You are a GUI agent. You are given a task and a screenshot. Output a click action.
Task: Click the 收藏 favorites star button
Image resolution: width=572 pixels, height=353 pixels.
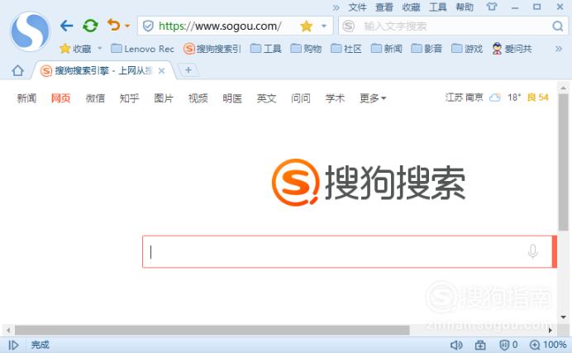pyautogui.click(x=75, y=49)
